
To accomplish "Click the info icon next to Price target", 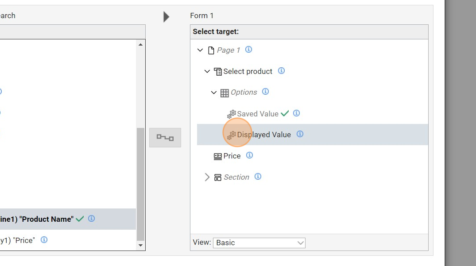I will pos(249,155).
